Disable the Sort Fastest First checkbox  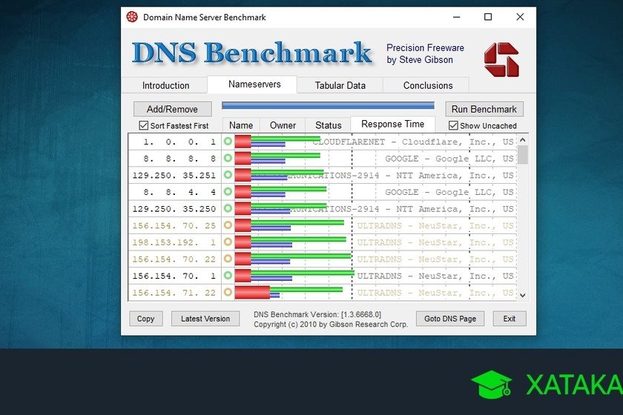(144, 126)
